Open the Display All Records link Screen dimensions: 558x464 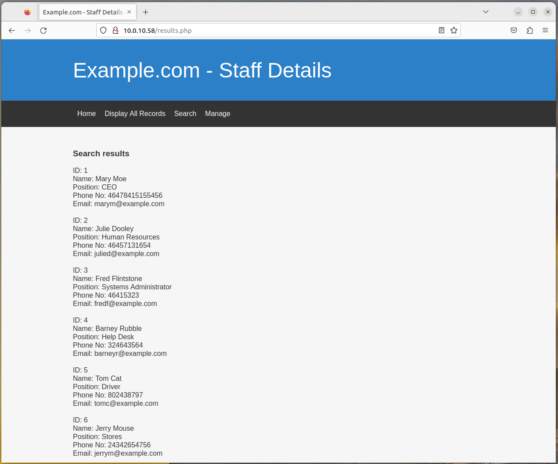[135, 114]
